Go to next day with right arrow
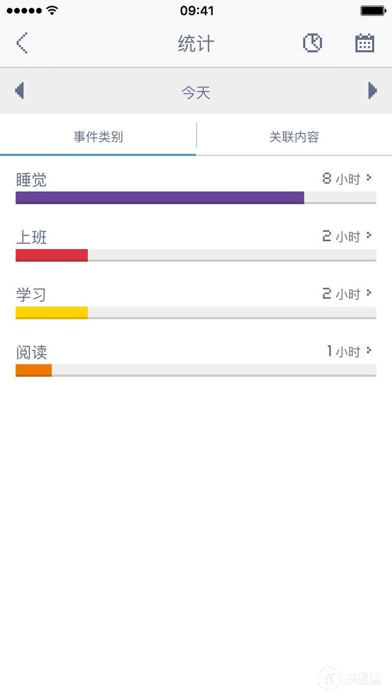This screenshot has height=698, width=392. [x=372, y=91]
